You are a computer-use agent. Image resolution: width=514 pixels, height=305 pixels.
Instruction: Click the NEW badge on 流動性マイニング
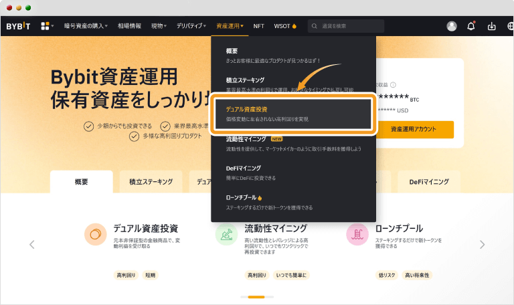(x=276, y=139)
